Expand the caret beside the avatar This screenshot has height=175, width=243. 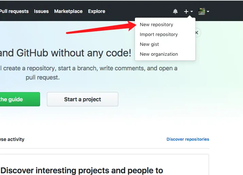click(208, 12)
